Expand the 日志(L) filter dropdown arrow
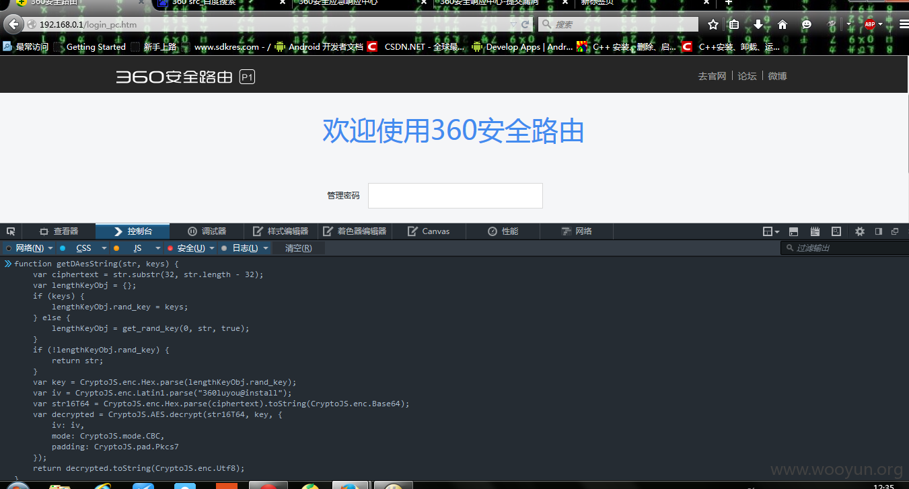 (266, 248)
